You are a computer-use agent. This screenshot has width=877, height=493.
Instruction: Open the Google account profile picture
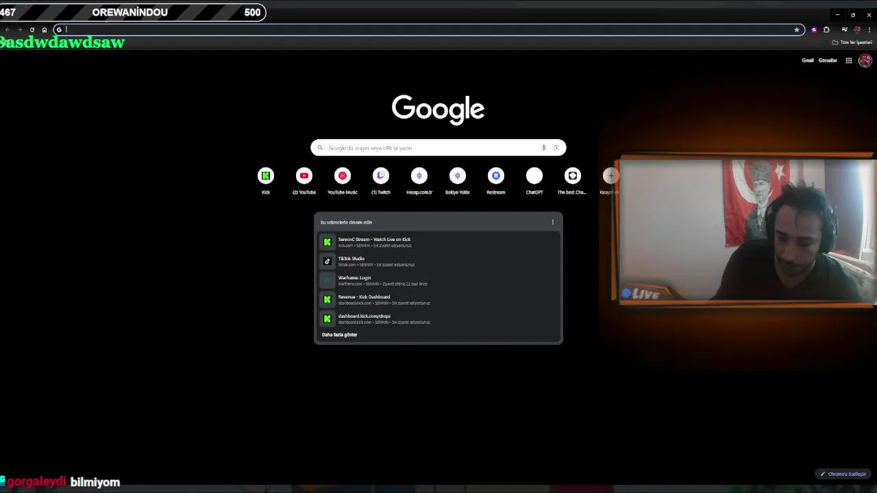click(x=865, y=60)
